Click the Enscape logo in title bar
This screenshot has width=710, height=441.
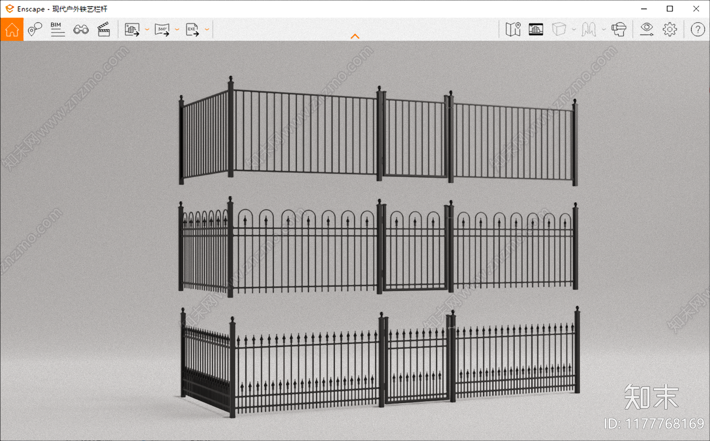(9, 9)
